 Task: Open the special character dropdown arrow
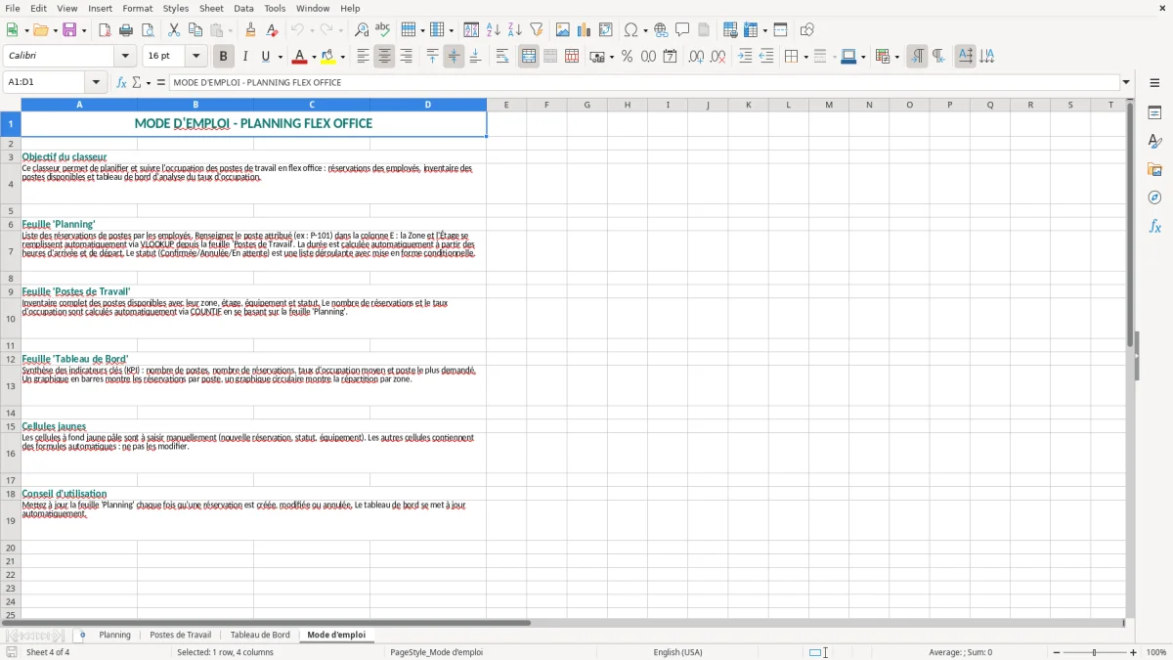click(645, 30)
